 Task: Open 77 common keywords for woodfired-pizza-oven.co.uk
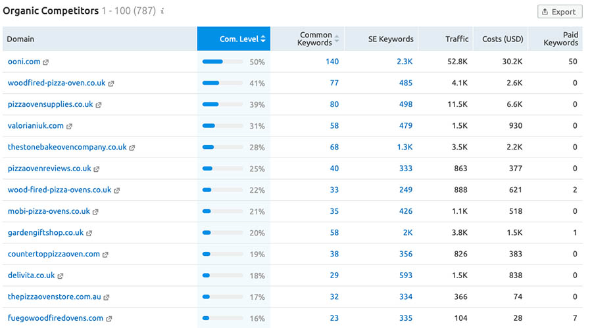click(334, 83)
